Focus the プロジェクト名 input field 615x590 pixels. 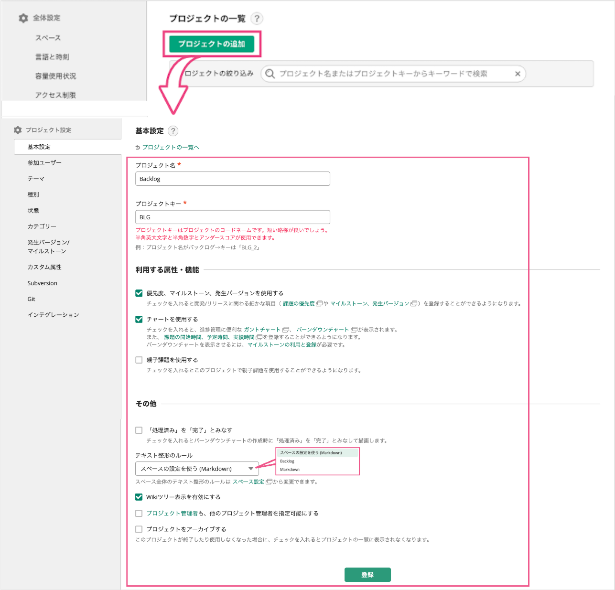coord(233,179)
